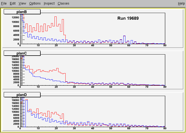Select the planB histogram title box
The width and height of the screenshot is (186, 133).
(22, 12)
